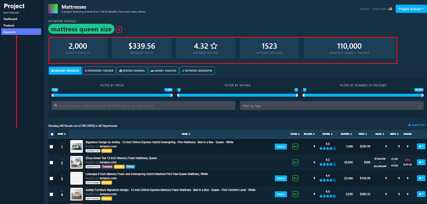This screenshot has width=427, height=204.
Task: Click the Tracked tag on Zinus row
Action: (107, 167)
